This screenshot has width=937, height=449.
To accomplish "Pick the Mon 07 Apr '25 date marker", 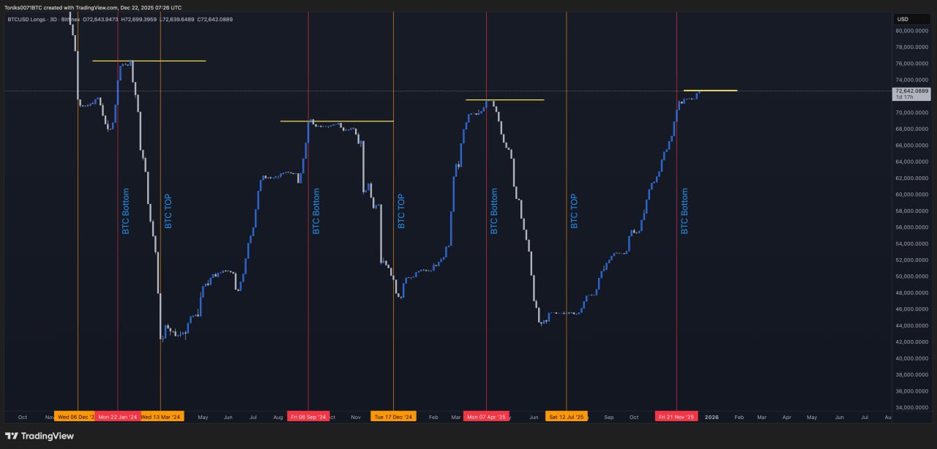I will click(x=485, y=417).
